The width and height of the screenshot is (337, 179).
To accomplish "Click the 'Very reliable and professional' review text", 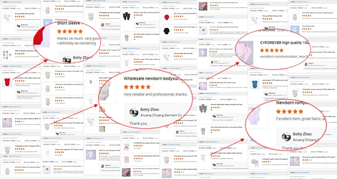I will click(x=155, y=94).
